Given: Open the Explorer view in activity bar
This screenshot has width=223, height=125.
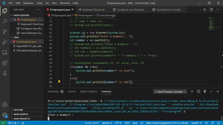Looking at the screenshot, I should click(x=5, y=11).
